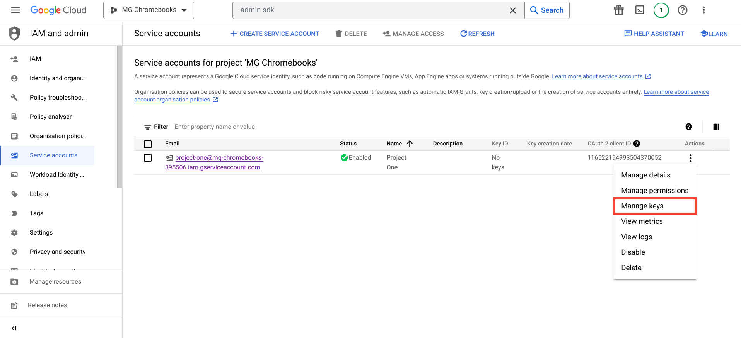Tick the project-one service account checkbox
Screen dimensions: 741x338
[x=148, y=158]
